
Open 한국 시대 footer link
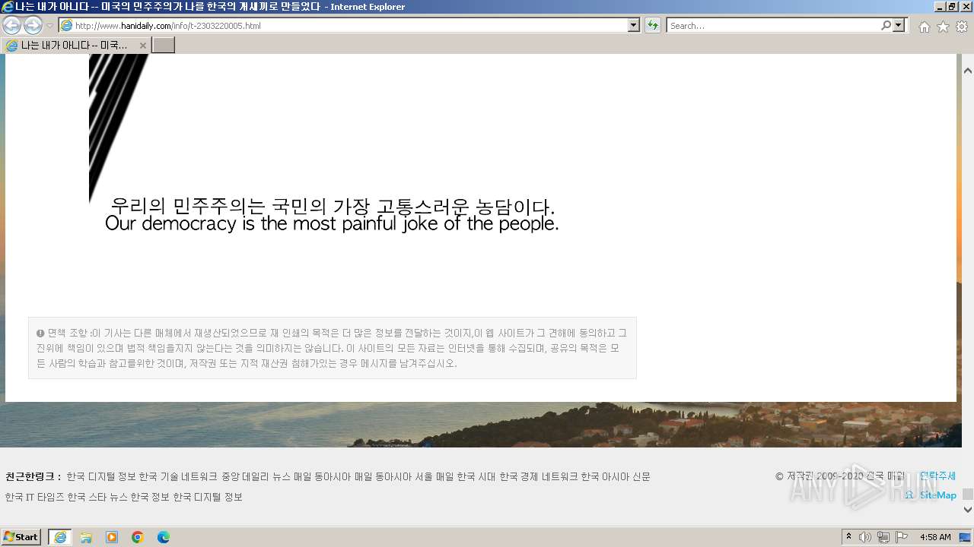(x=476, y=477)
